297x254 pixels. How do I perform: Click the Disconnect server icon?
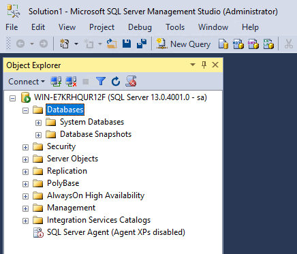click(71, 82)
